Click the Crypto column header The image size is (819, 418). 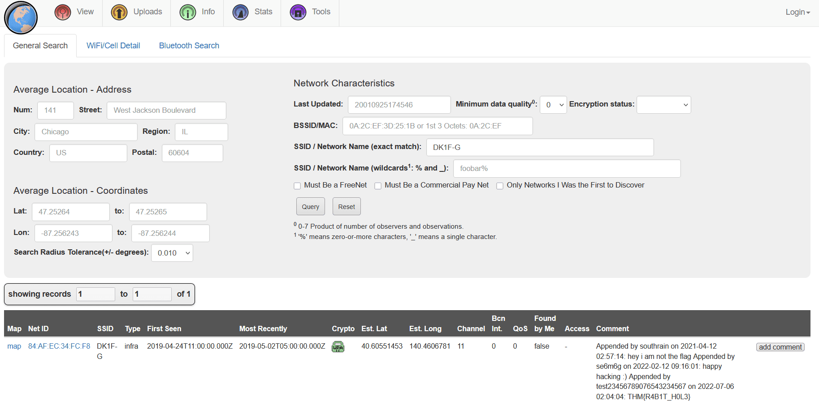coord(343,329)
